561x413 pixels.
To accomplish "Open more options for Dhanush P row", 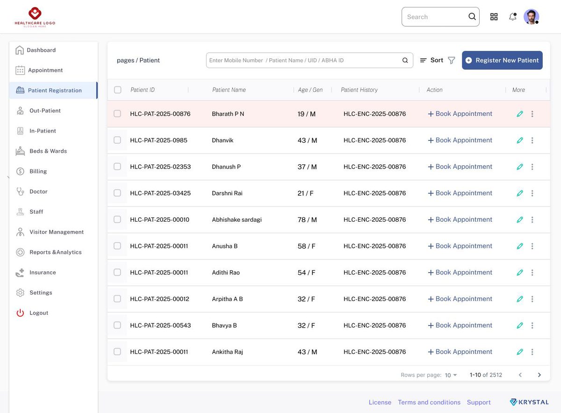I will click(532, 167).
